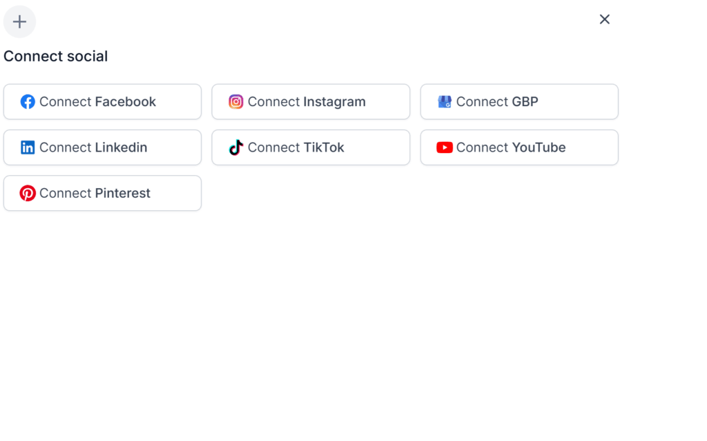Click the Facebook logo icon
This screenshot has width=707, height=441.
[x=28, y=102]
